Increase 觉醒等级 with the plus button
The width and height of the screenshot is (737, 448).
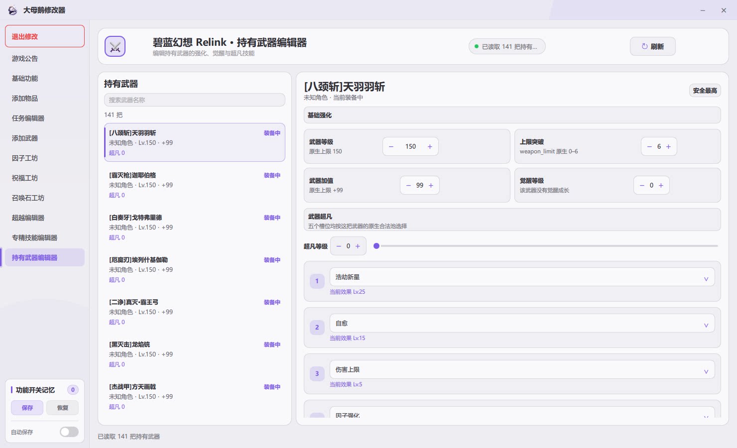(661, 185)
